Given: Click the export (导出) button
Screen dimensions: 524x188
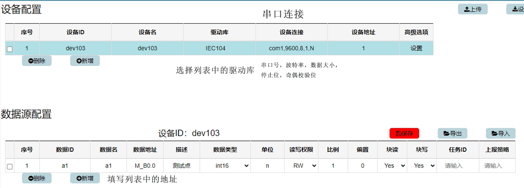Looking at the screenshot, I should click(x=452, y=133).
